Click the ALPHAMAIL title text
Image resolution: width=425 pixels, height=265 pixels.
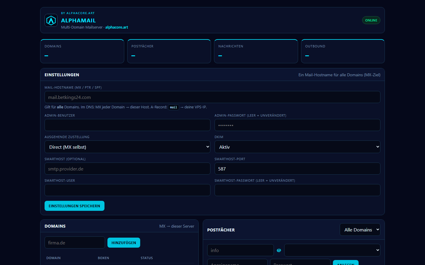point(79,20)
